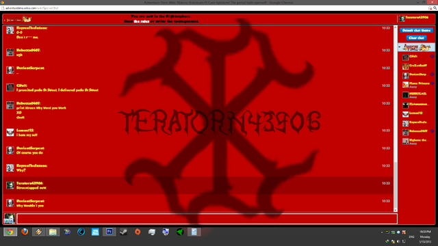Click CraZysEod9 avatar in user list
This screenshot has height=246, width=438.
pyautogui.click(x=405, y=66)
